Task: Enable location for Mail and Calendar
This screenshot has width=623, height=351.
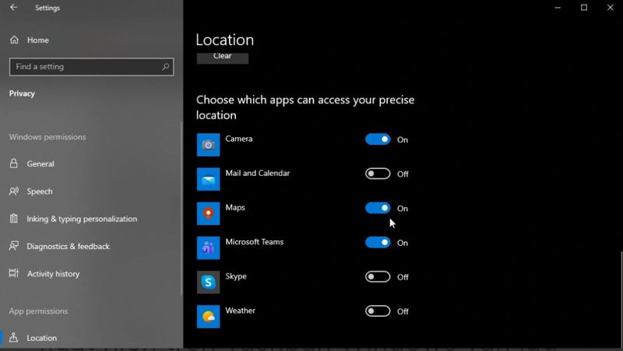Action: click(x=378, y=174)
